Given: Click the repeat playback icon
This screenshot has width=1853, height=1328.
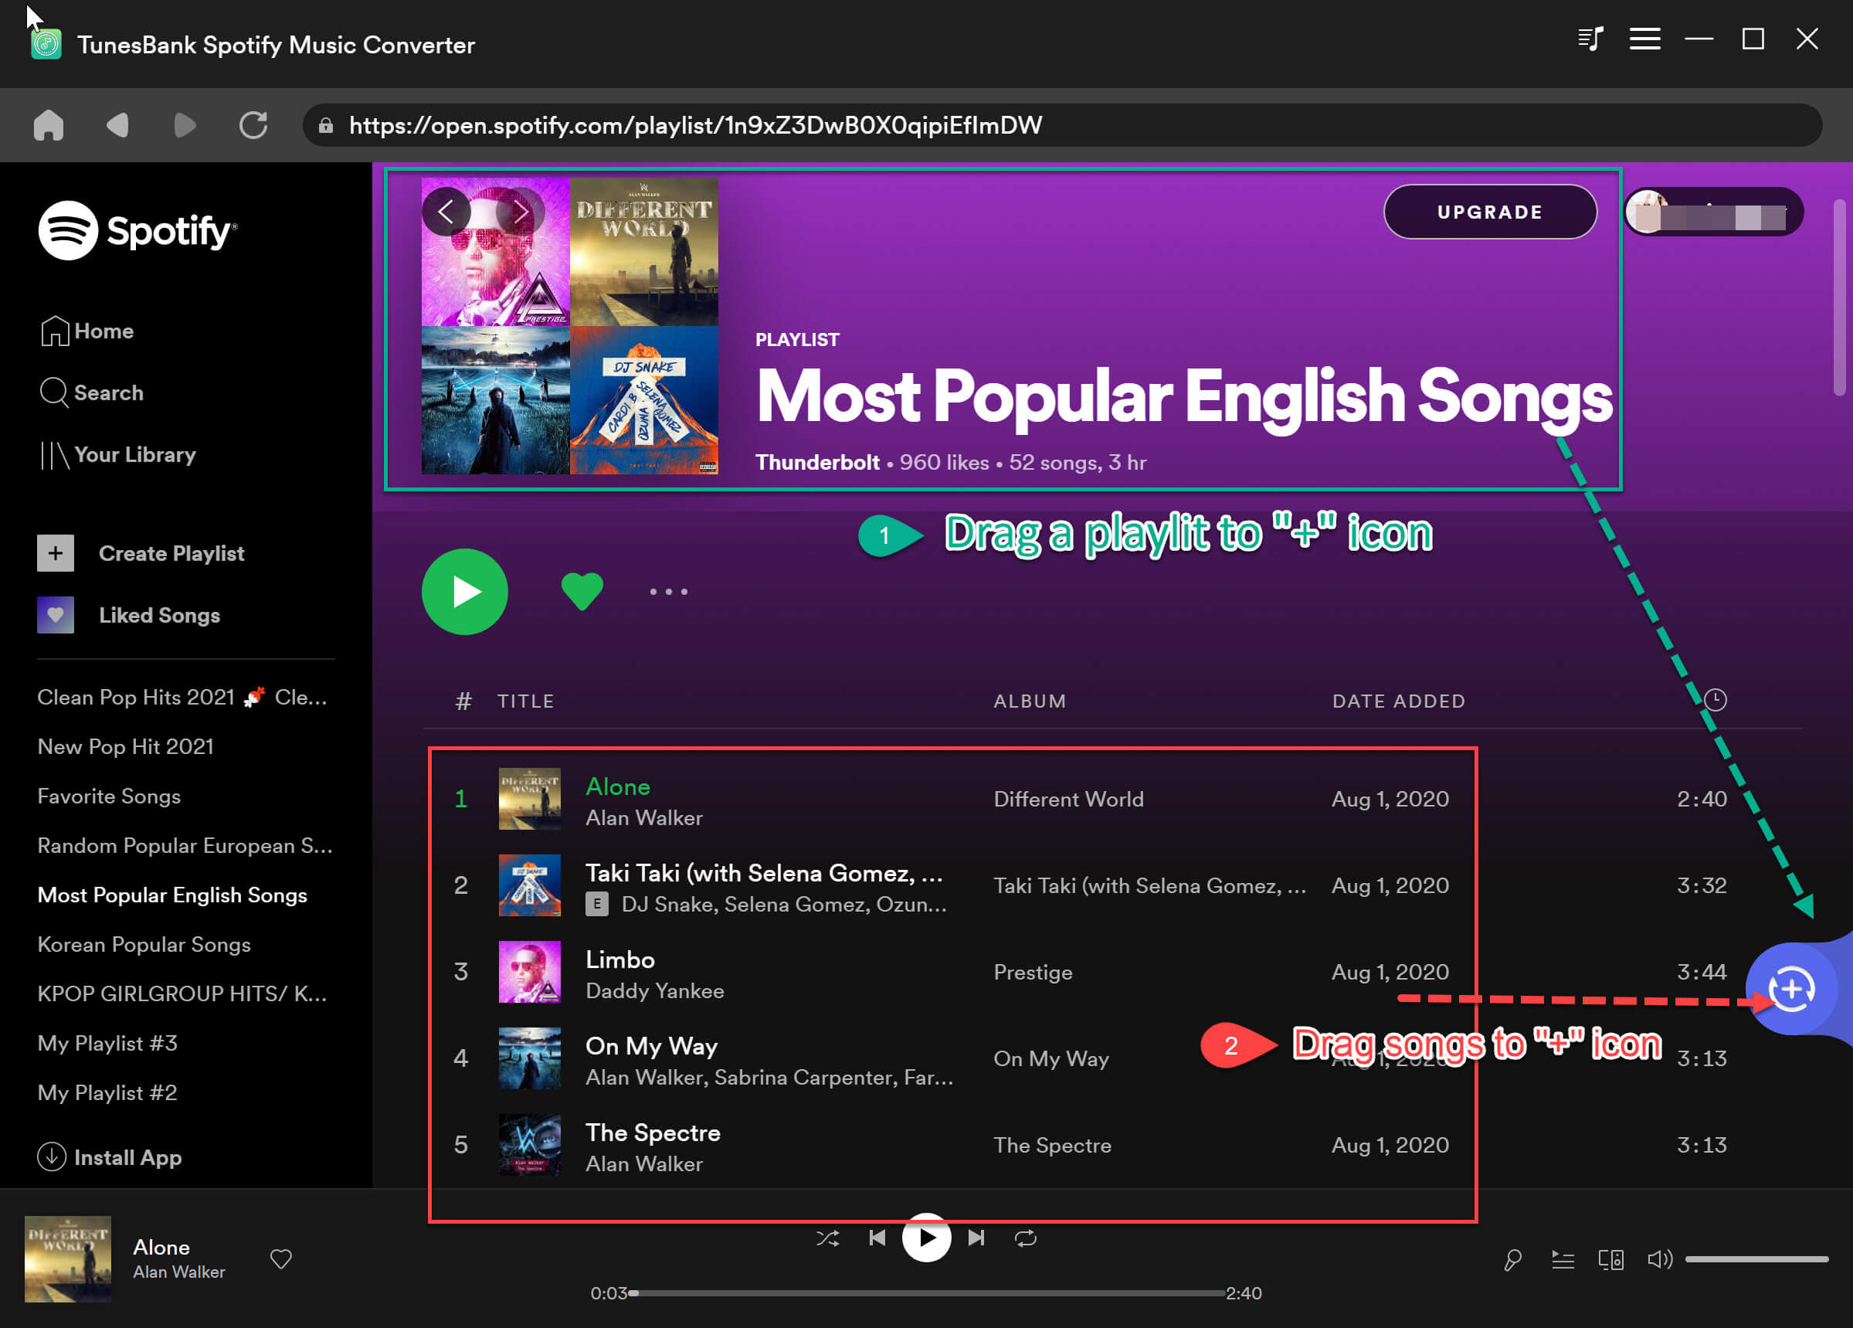Looking at the screenshot, I should click(1026, 1238).
